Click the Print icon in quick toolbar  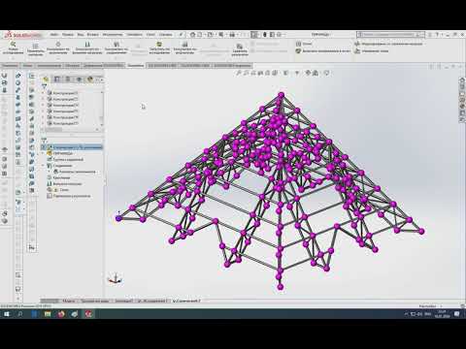click(232, 34)
